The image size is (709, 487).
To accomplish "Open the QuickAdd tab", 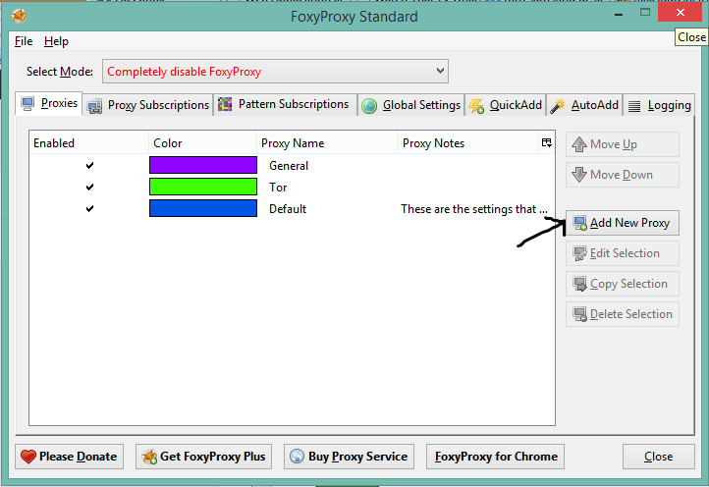I will coord(505,105).
